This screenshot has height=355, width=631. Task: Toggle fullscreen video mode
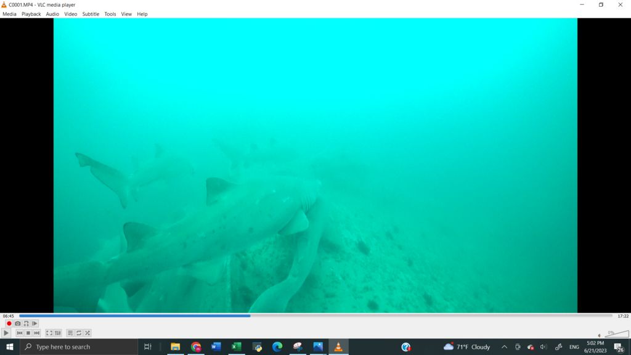49,333
